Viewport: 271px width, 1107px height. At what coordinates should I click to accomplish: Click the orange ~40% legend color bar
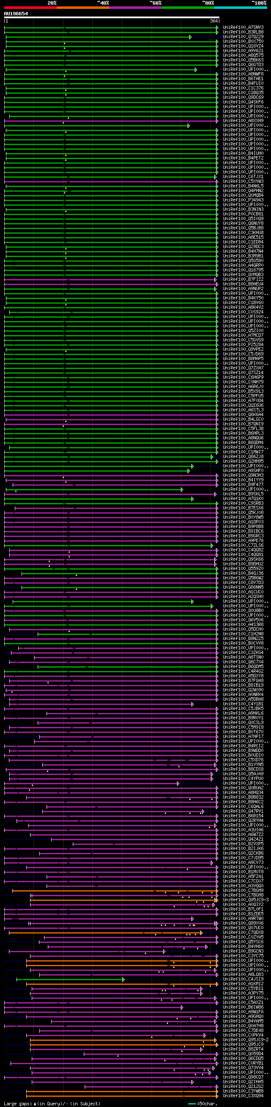(x=83, y=8)
